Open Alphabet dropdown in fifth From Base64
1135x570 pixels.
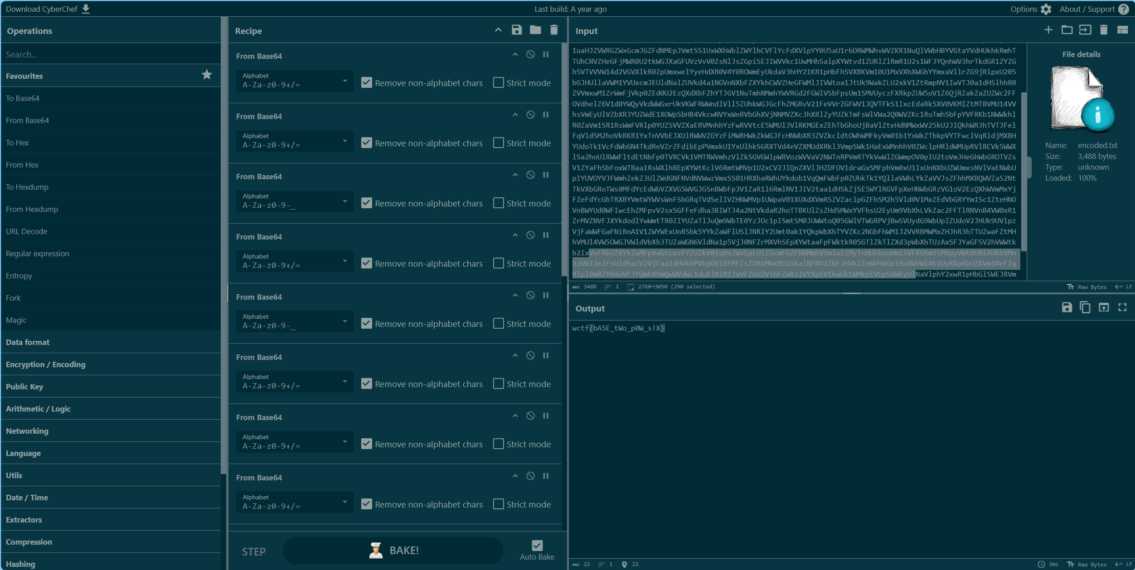click(x=295, y=321)
